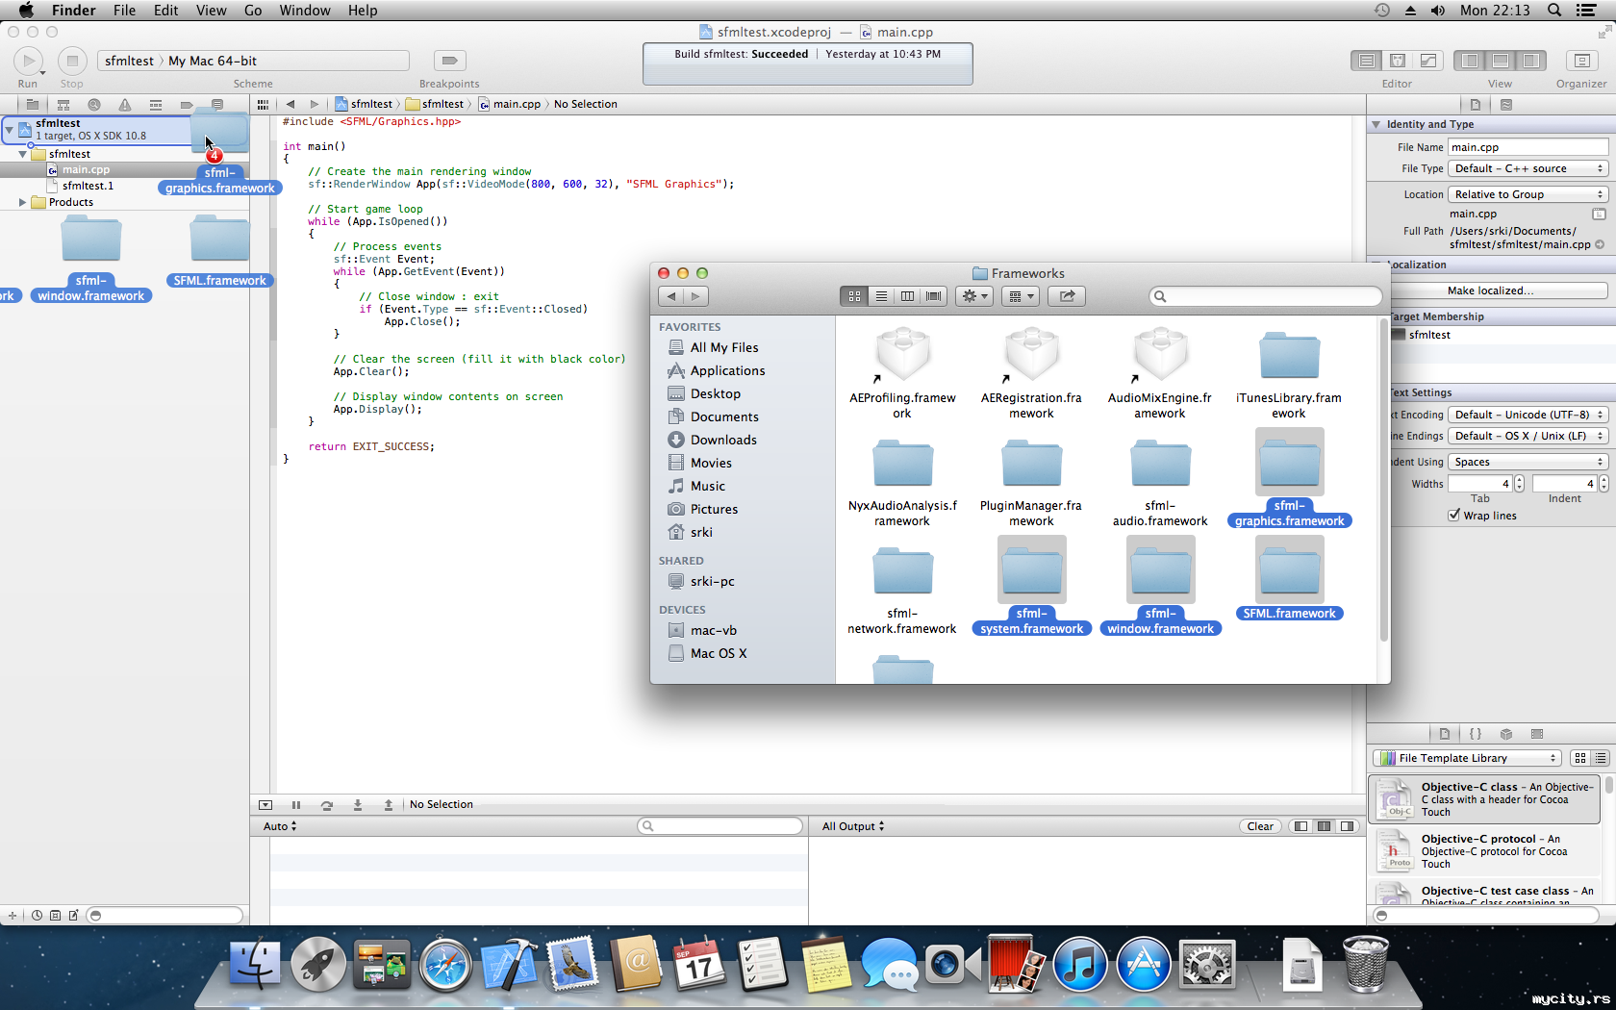Open Safari from the Dock

pos(445,965)
